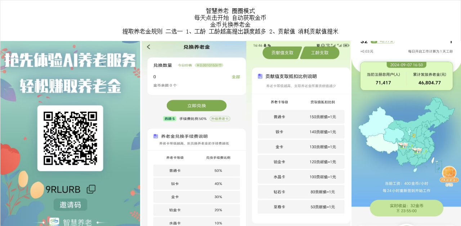Click the 0/10 counter under the TV icon
Image resolution: width=461 pixels, height=226 pixels.
(x=449, y=185)
